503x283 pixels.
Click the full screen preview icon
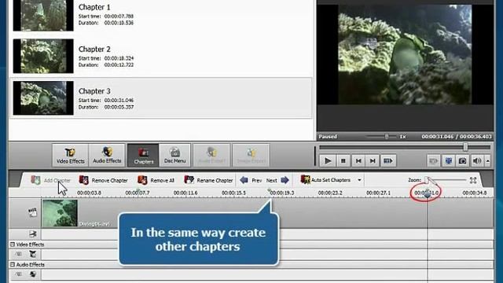[x=449, y=160]
